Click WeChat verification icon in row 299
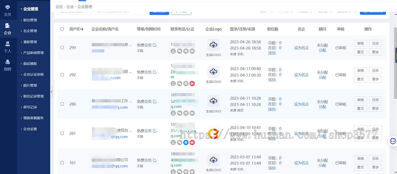Image resolution: width=397 pixels, height=174 pixels. click(180, 51)
